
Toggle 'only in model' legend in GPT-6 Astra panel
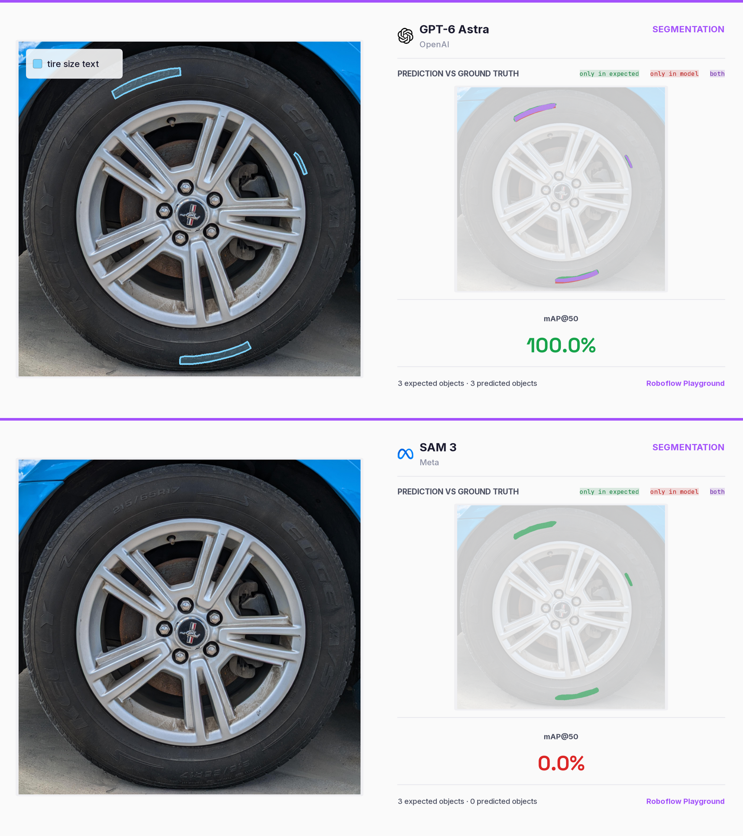click(x=674, y=74)
